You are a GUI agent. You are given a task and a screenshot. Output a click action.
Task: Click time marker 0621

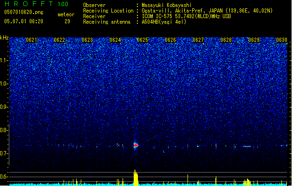pos(32,40)
